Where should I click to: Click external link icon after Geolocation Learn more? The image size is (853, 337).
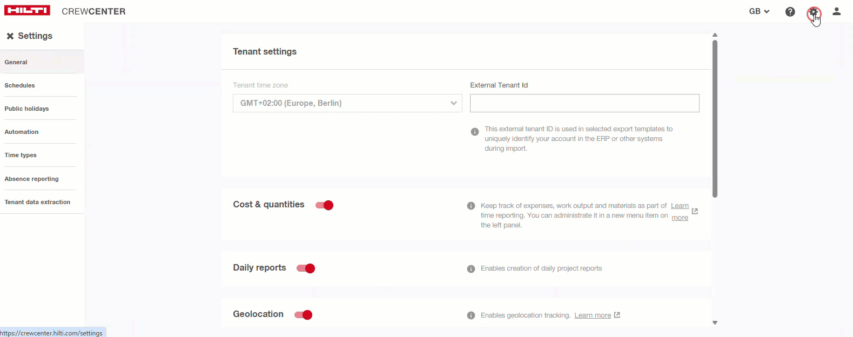pyautogui.click(x=617, y=315)
